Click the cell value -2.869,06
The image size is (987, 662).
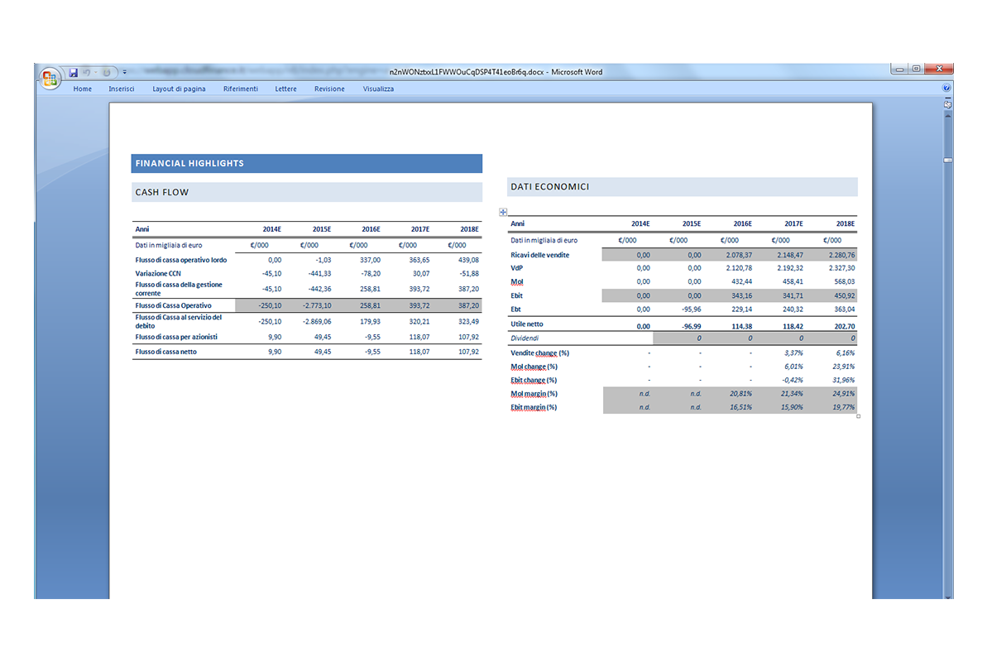(317, 321)
